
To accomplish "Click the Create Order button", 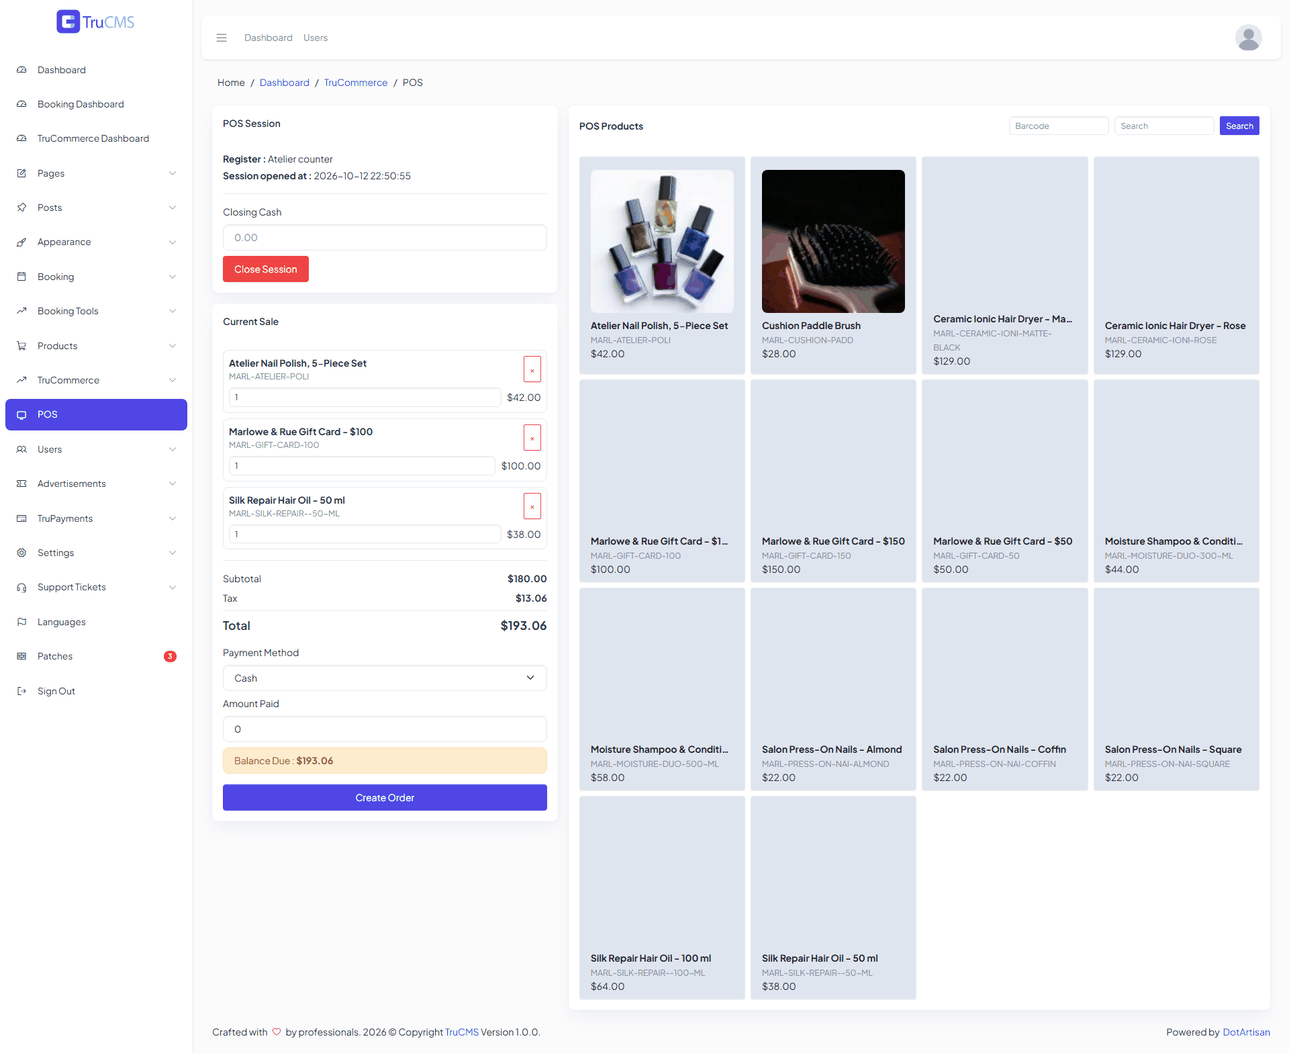I will (385, 798).
